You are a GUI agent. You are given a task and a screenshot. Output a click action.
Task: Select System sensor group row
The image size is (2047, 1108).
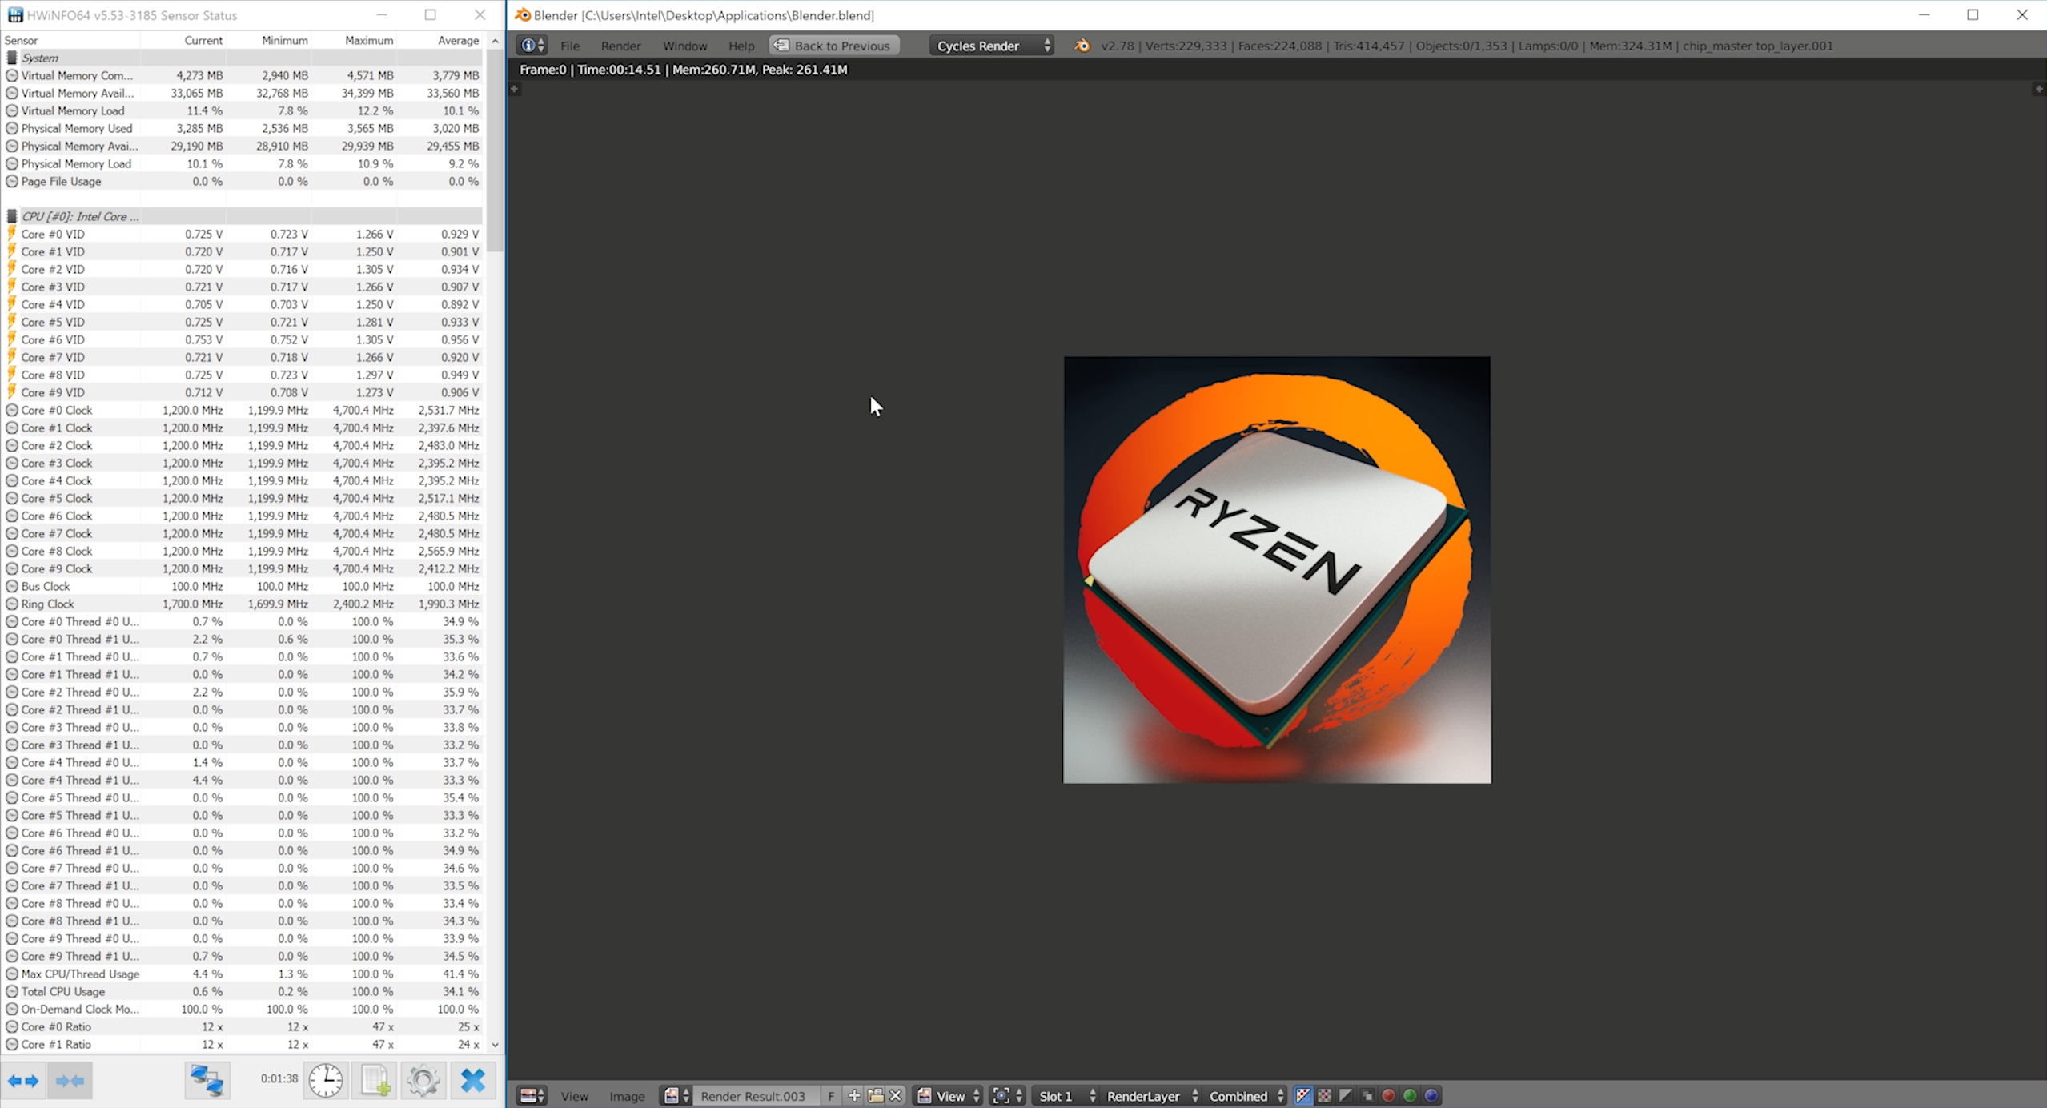243,58
